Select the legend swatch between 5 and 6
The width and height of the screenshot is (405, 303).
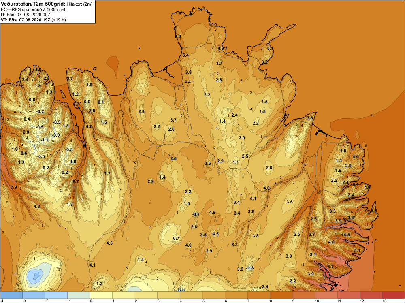tap(213, 295)
